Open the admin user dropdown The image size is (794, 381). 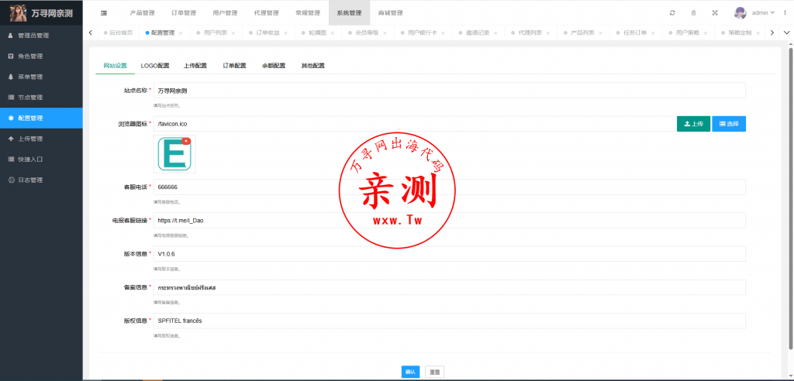[x=763, y=12]
